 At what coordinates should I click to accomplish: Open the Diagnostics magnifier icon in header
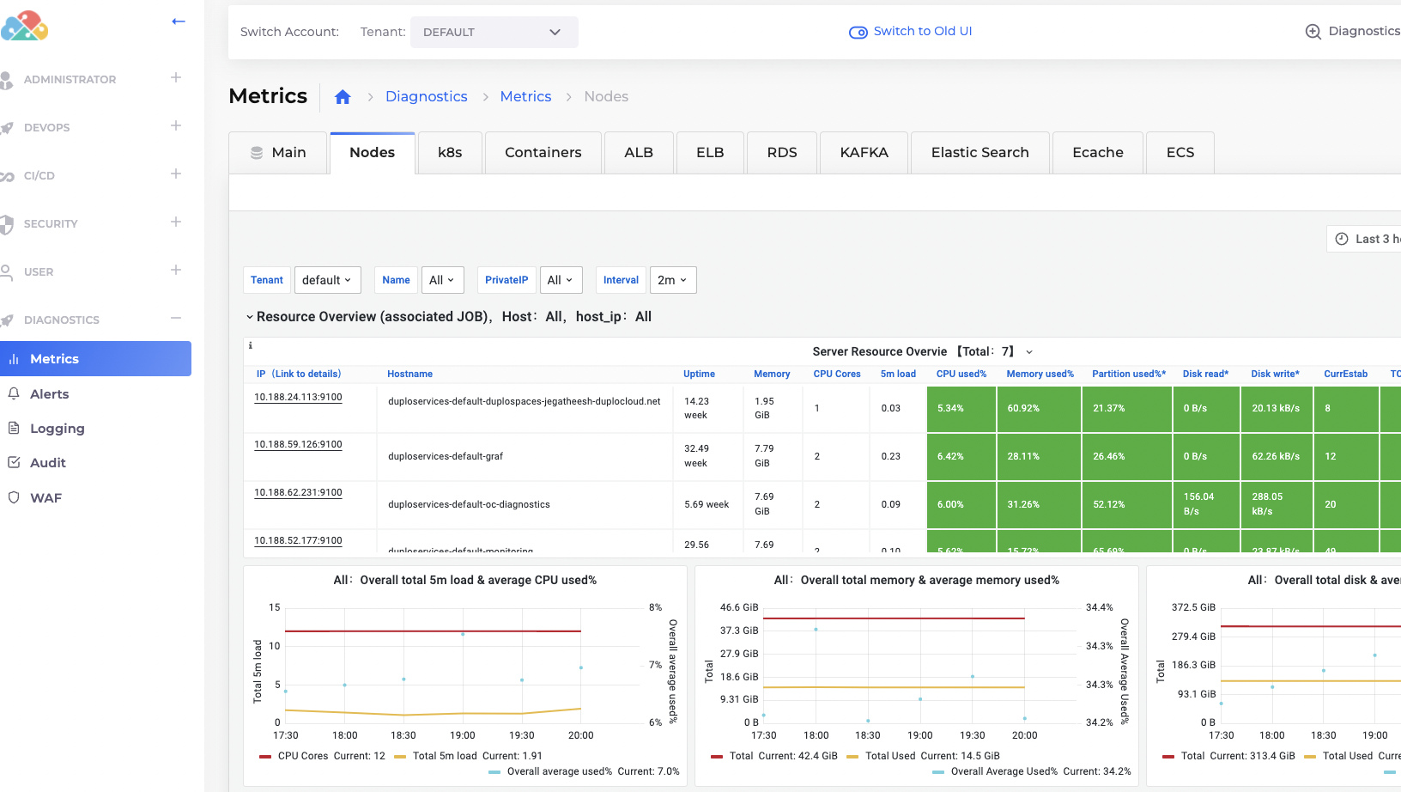point(1313,32)
